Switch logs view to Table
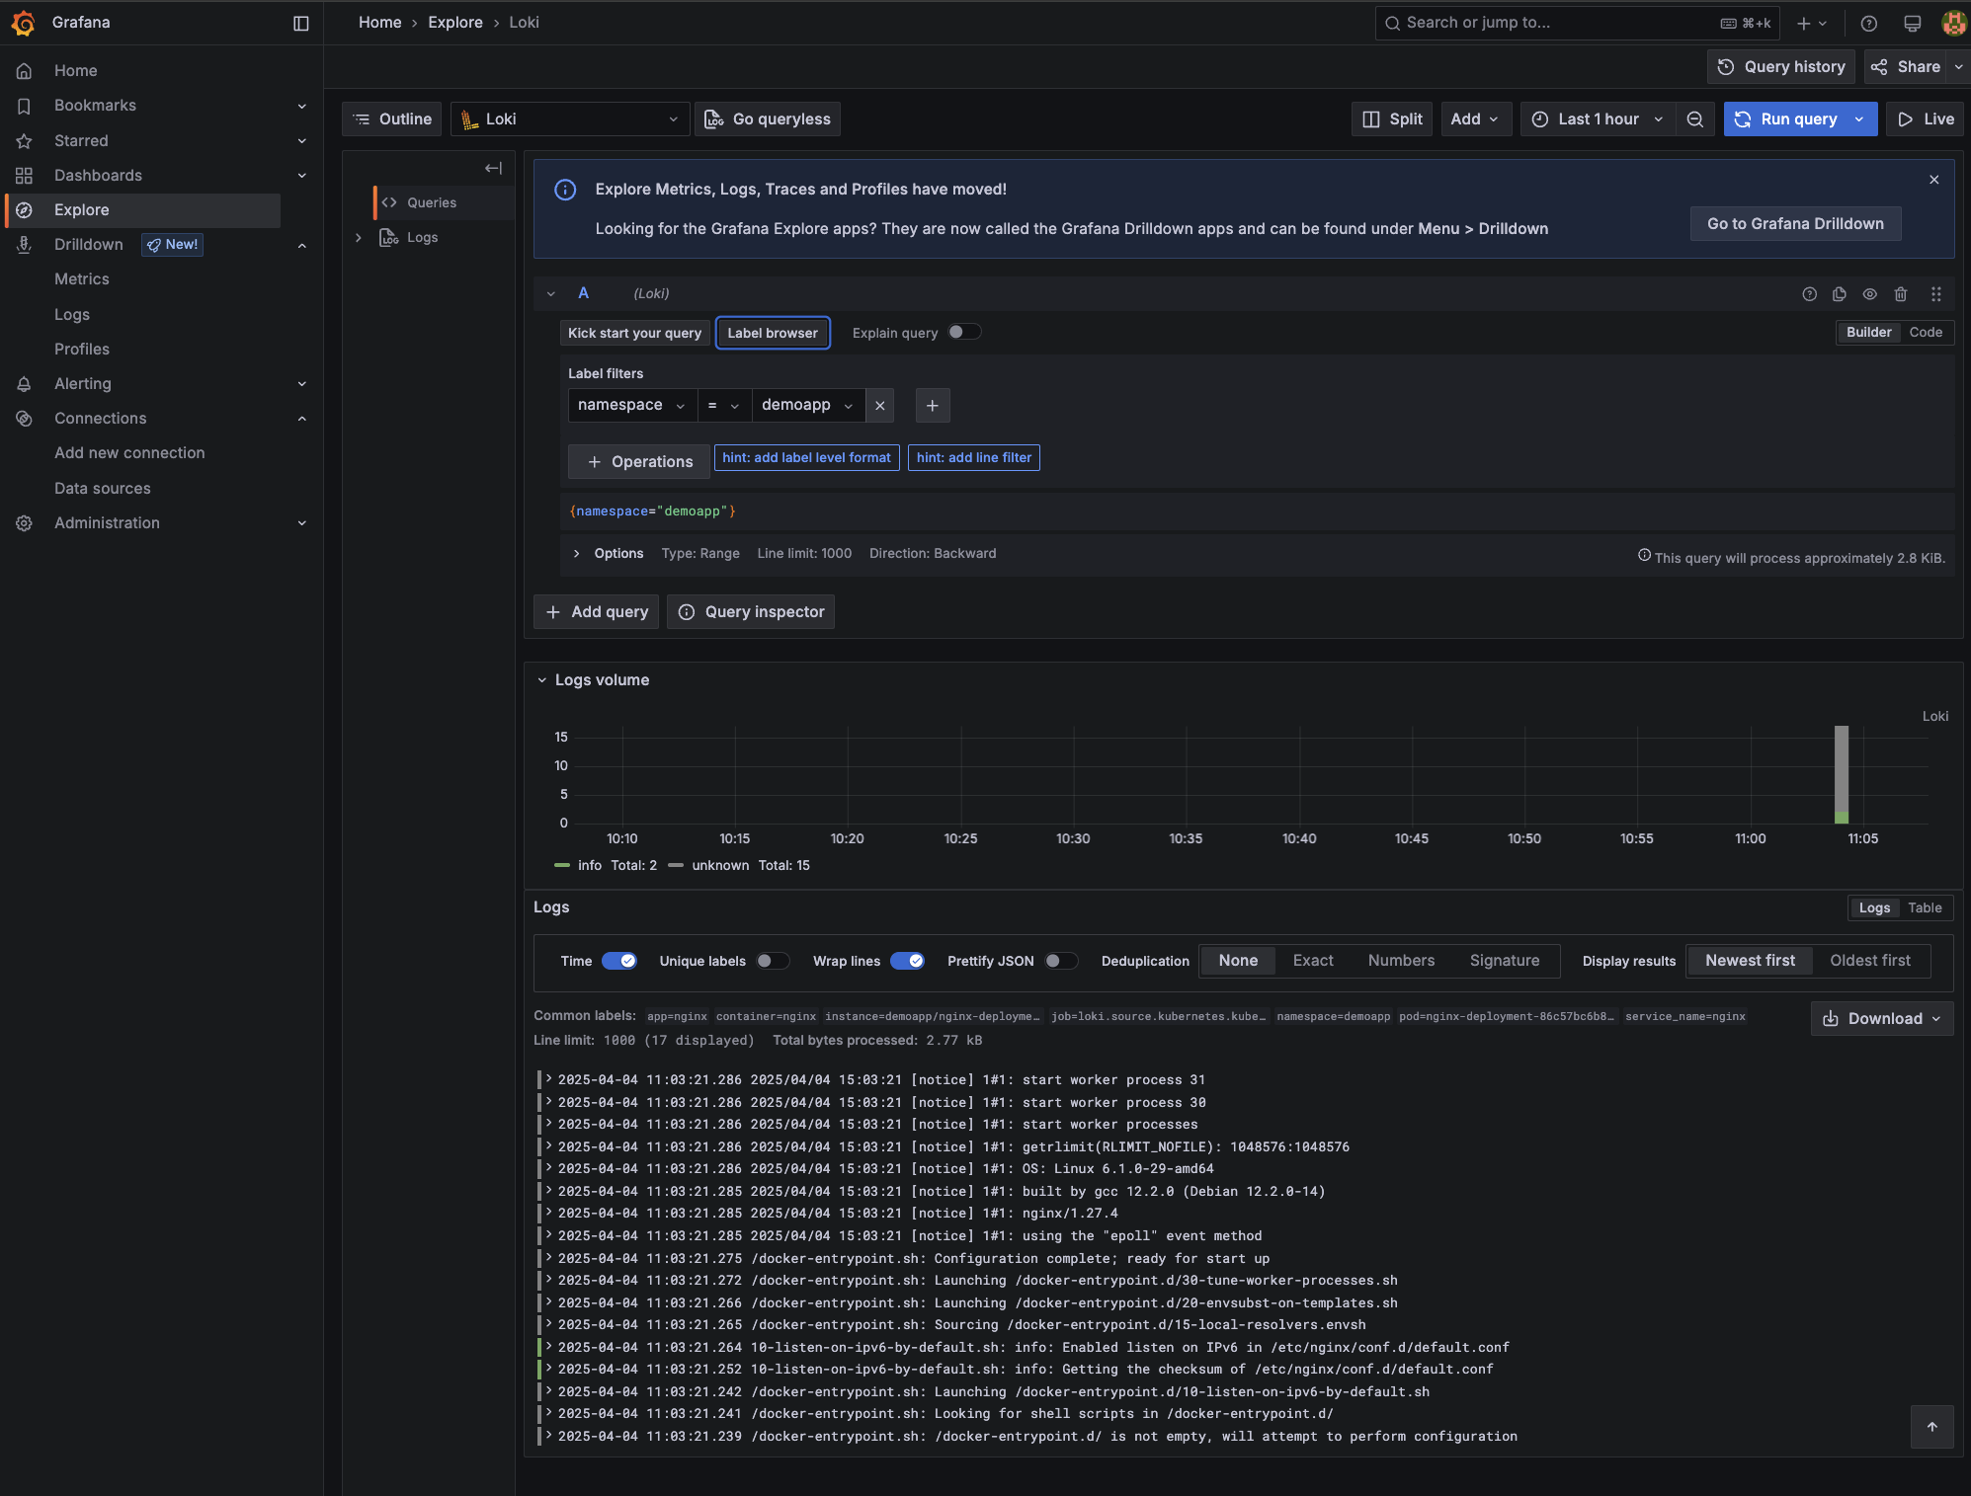1971x1496 pixels. (1924, 907)
